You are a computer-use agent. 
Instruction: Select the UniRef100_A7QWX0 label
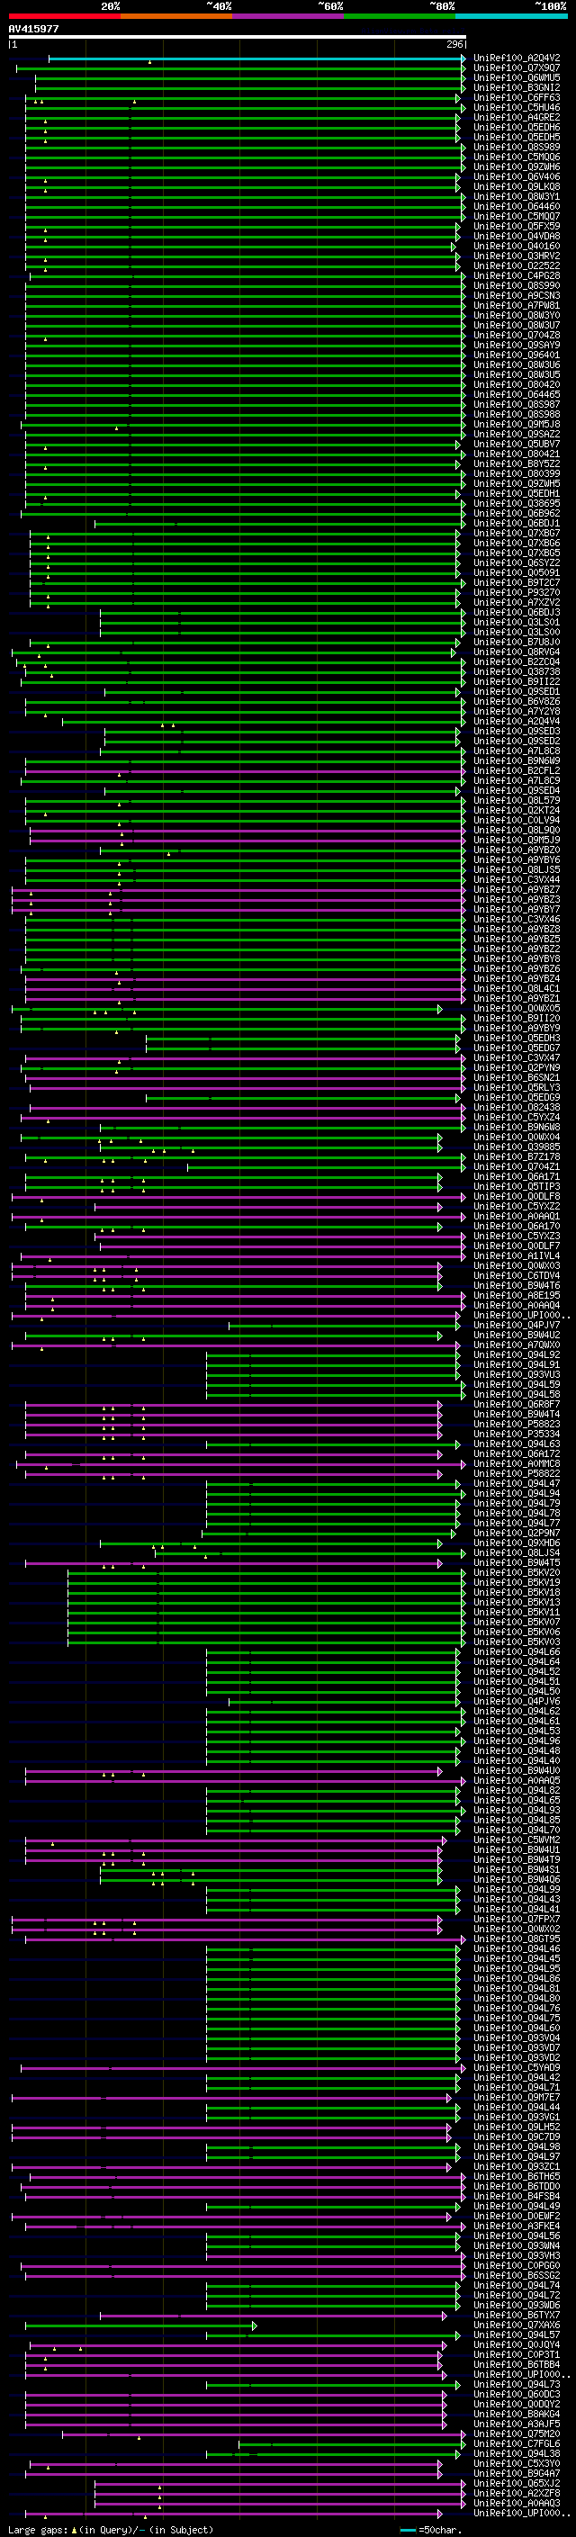pos(517,1345)
